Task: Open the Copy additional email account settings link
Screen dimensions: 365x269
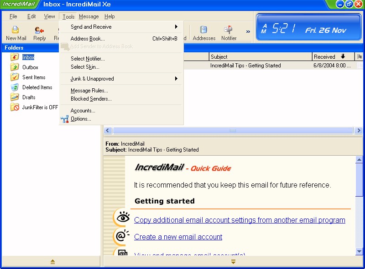Action: pyautogui.click(x=240, y=220)
